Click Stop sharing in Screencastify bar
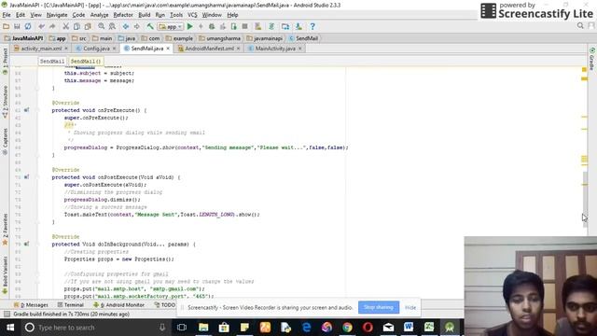 point(379,307)
